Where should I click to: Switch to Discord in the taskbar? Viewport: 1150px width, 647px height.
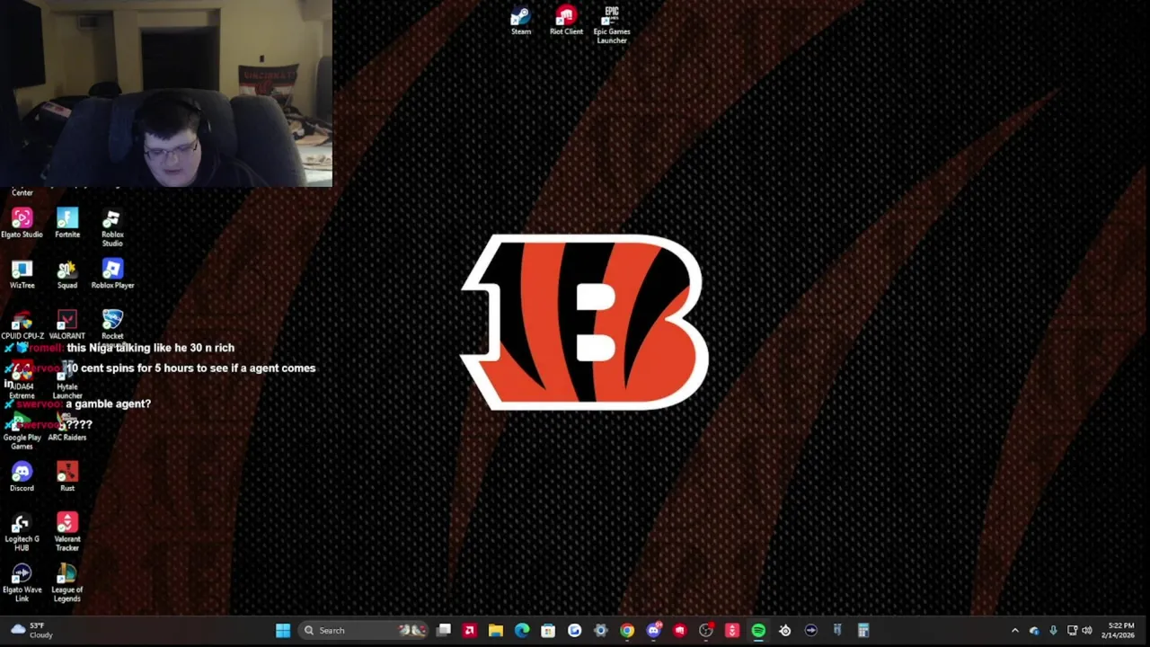click(x=653, y=631)
